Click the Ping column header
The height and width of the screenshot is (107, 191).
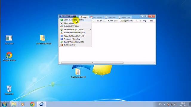click(x=144, y=21)
